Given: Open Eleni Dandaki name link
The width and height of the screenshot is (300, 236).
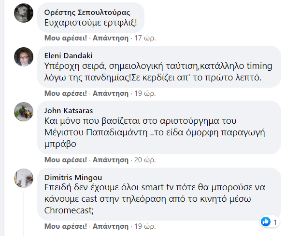Looking at the screenshot, I should click(68, 56).
